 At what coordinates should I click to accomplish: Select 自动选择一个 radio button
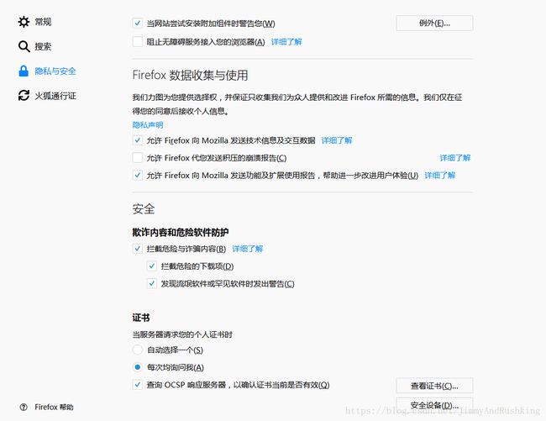click(138, 350)
